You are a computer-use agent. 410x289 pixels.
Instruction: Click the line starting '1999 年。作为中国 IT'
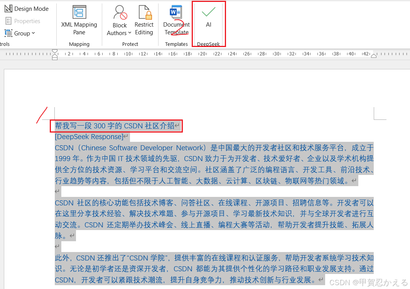tap(214, 159)
